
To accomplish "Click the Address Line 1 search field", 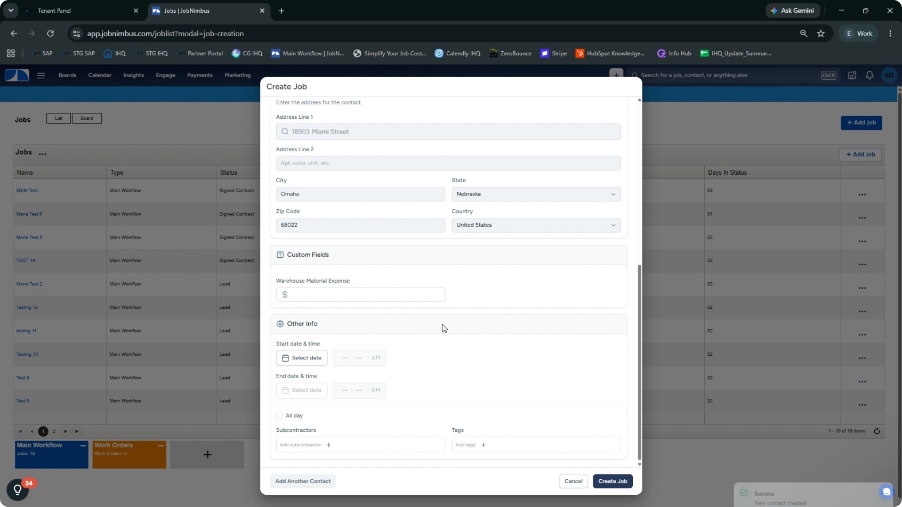I will coord(448,132).
